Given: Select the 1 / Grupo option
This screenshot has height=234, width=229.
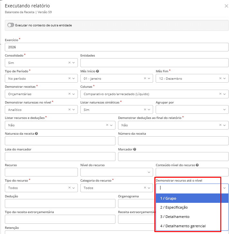Looking at the screenshot, I should click(192, 198).
